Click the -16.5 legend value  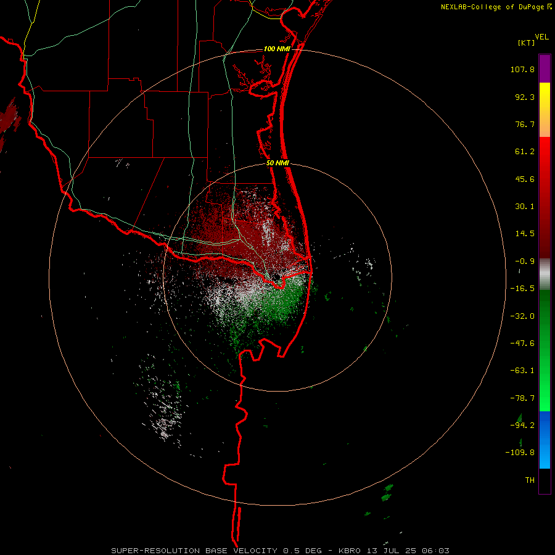[x=522, y=289]
